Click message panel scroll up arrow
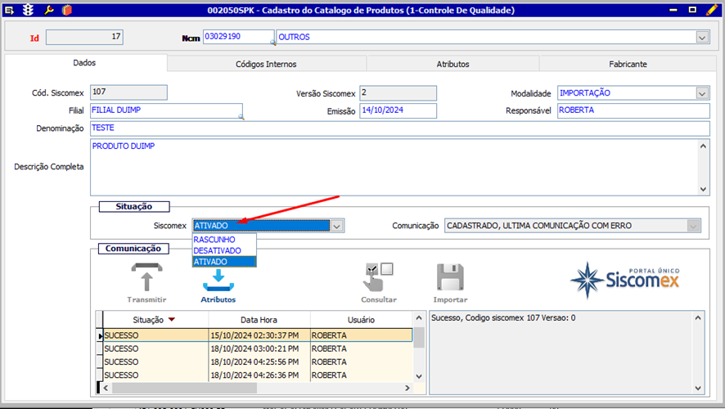Viewport: 725px width, 409px height. coord(698,318)
